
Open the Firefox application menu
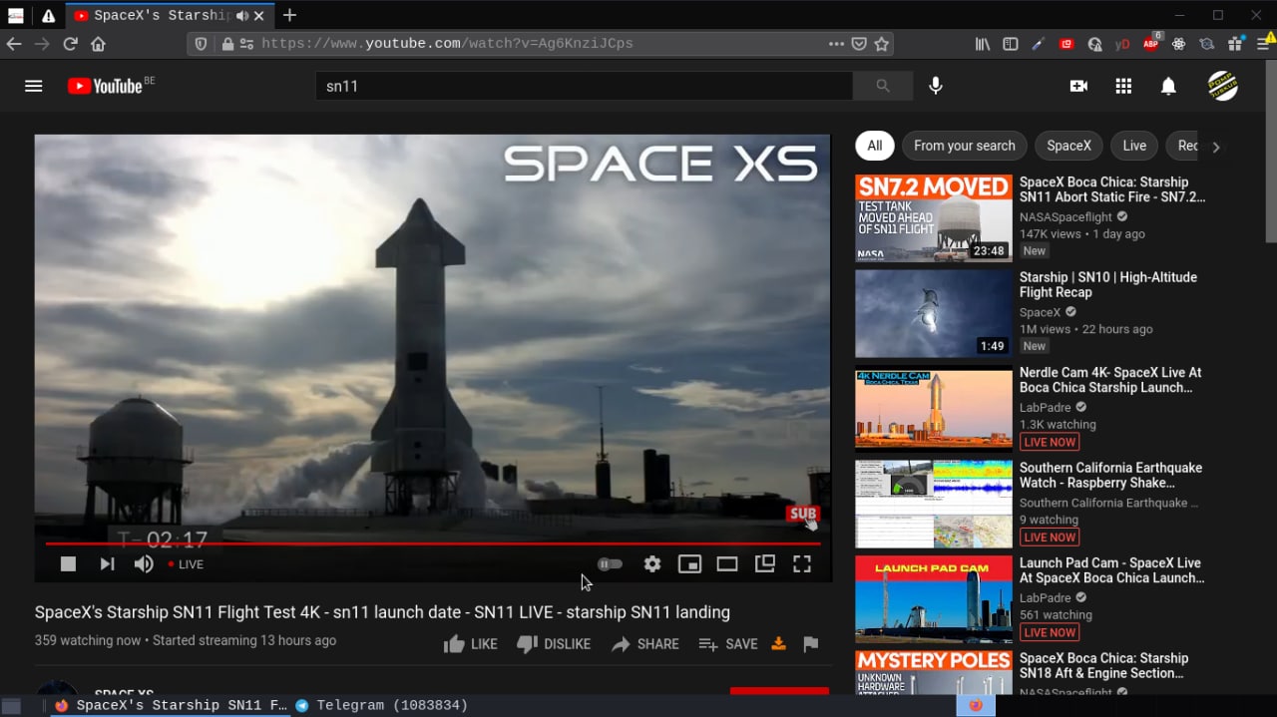pos(1263,44)
